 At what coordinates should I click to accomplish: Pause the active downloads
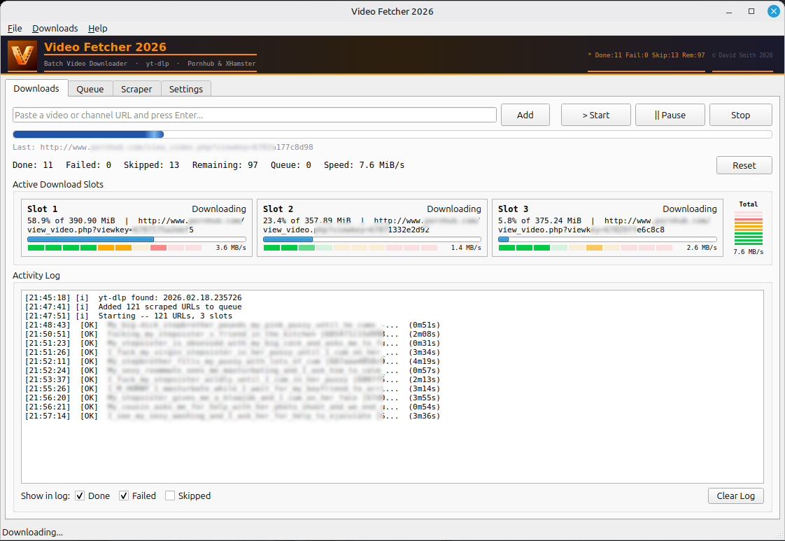point(670,114)
